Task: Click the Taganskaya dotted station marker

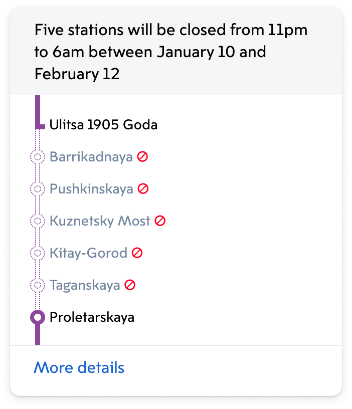Action: point(37,285)
